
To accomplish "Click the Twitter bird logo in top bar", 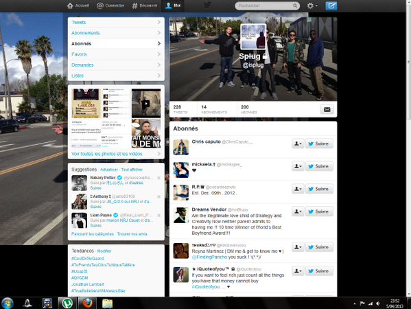I will (208, 5).
